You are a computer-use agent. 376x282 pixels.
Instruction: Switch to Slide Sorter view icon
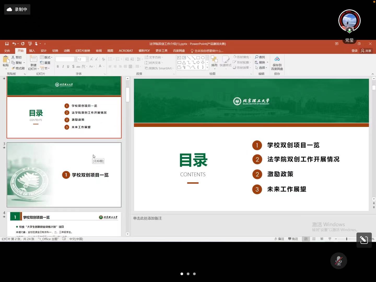point(314,239)
